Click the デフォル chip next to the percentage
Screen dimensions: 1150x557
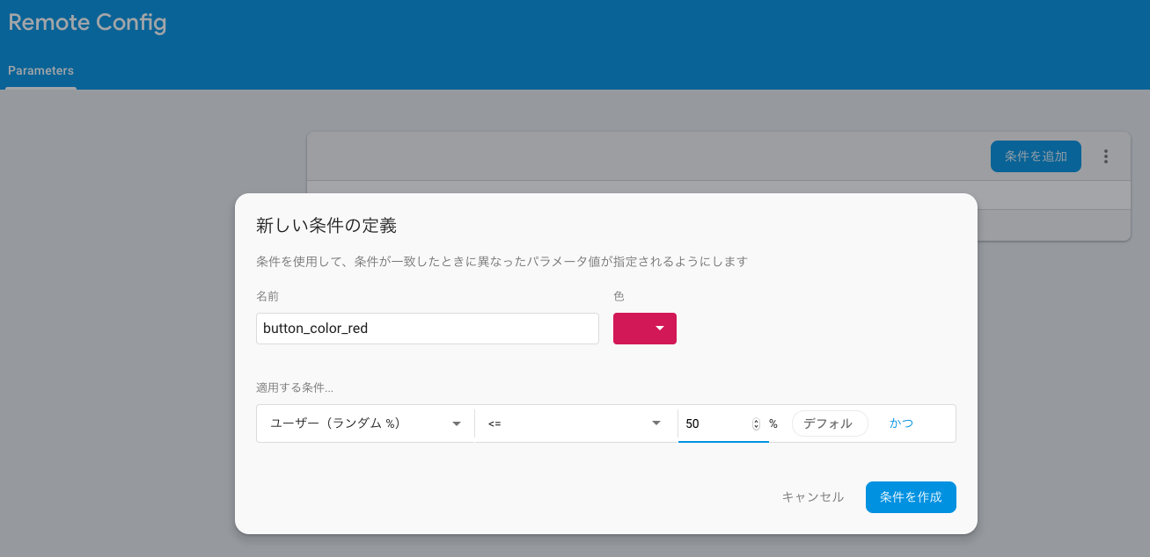(829, 423)
